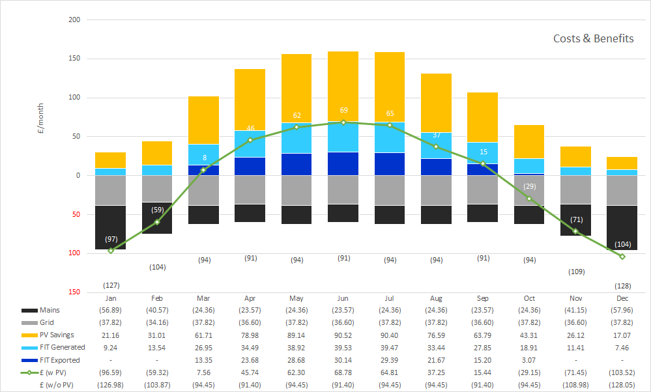651x392 pixels.
Task: Click the September line marker labeled 15
Action: pos(483,163)
